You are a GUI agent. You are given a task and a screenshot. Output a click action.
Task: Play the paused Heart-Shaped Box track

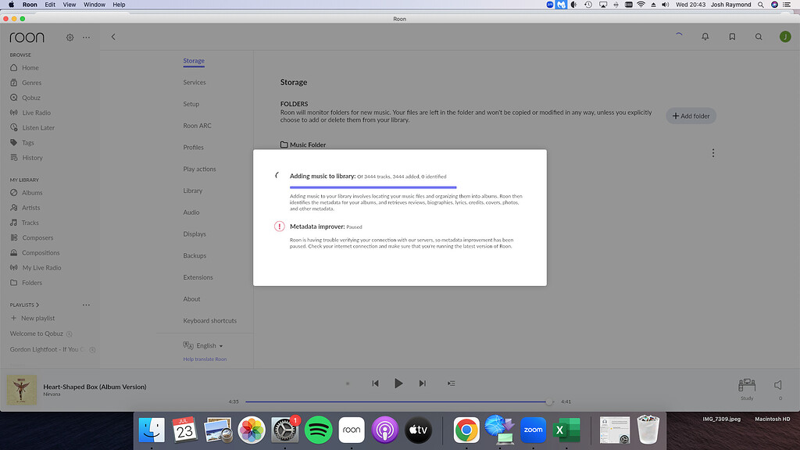coord(398,383)
